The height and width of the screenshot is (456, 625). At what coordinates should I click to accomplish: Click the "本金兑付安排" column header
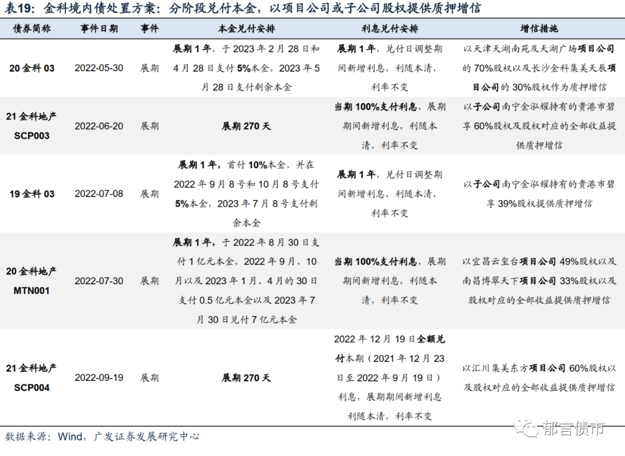click(247, 29)
